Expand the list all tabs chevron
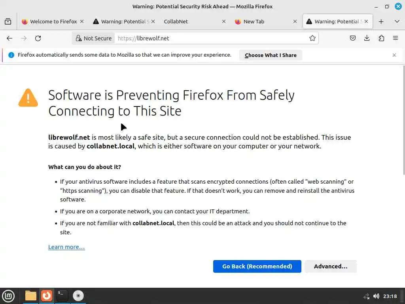405x304 pixels. coord(397,21)
